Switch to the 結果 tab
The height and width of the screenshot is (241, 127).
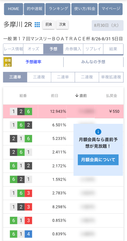tap(113, 49)
